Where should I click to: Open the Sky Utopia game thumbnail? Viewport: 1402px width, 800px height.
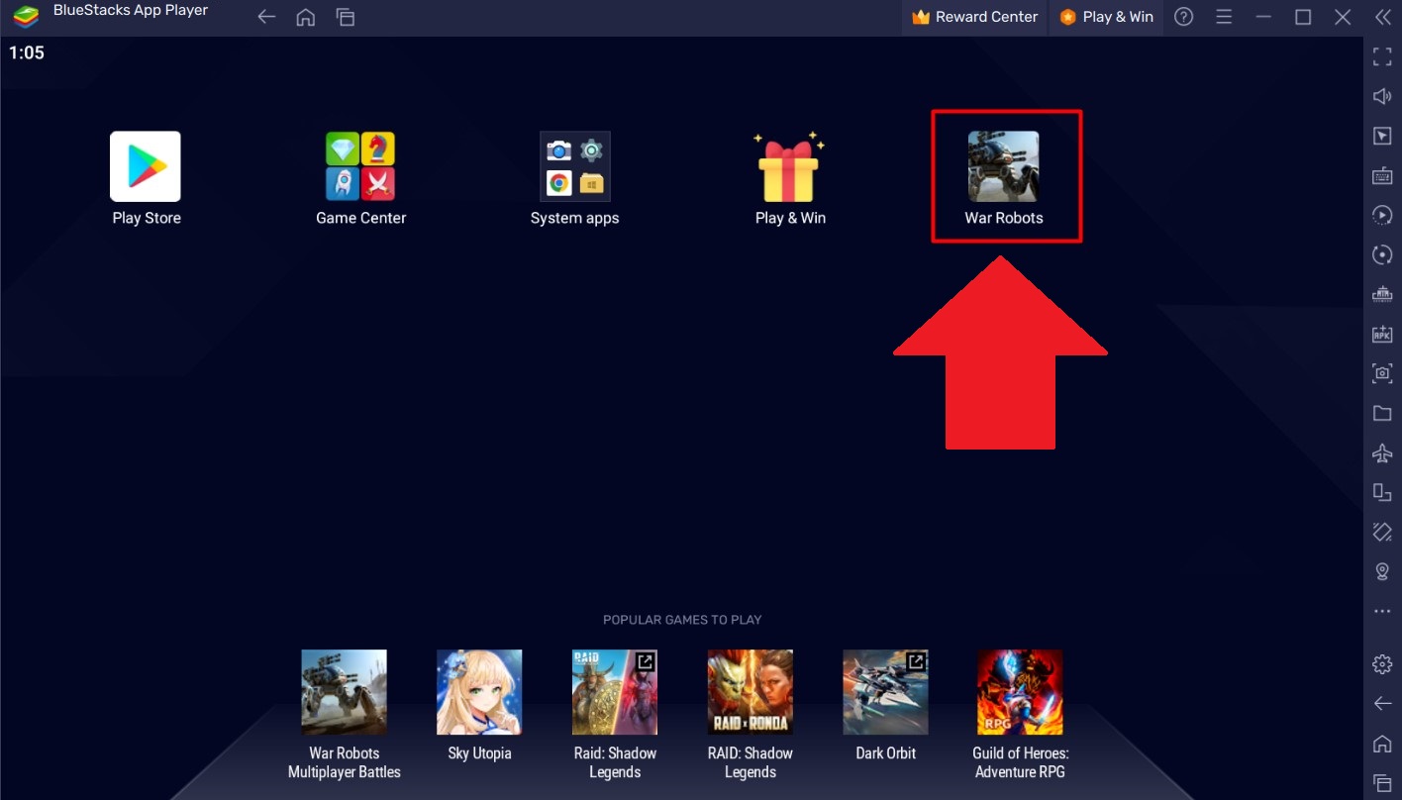479,692
